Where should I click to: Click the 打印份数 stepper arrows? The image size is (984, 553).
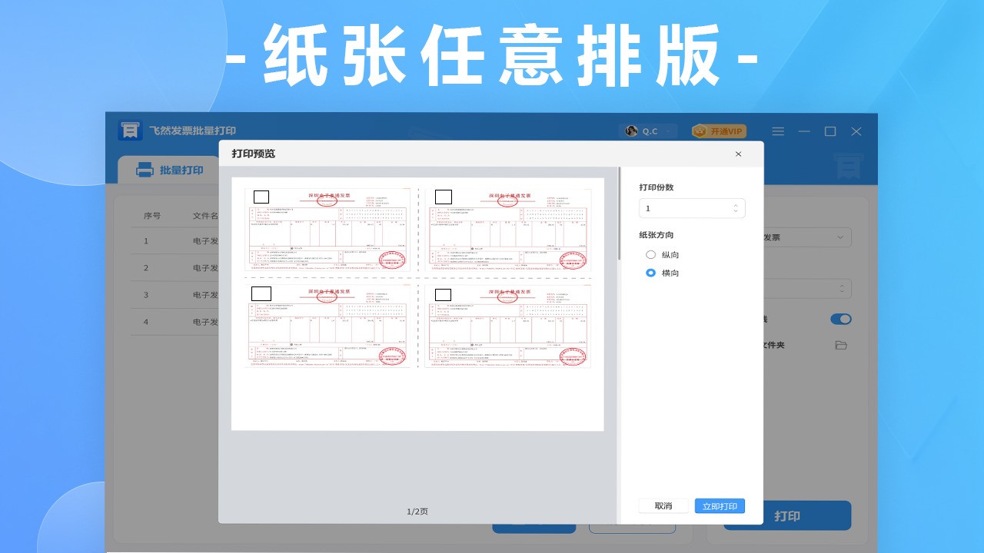click(x=736, y=208)
